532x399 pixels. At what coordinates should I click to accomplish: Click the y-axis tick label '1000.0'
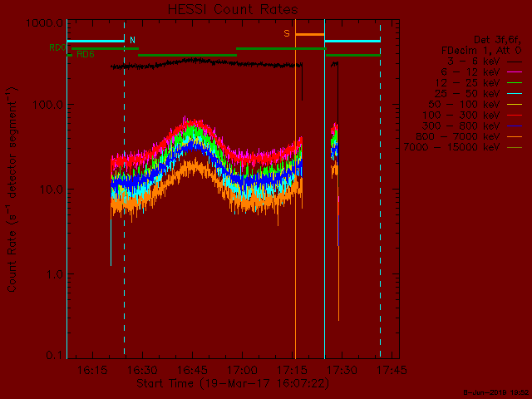click(44, 23)
